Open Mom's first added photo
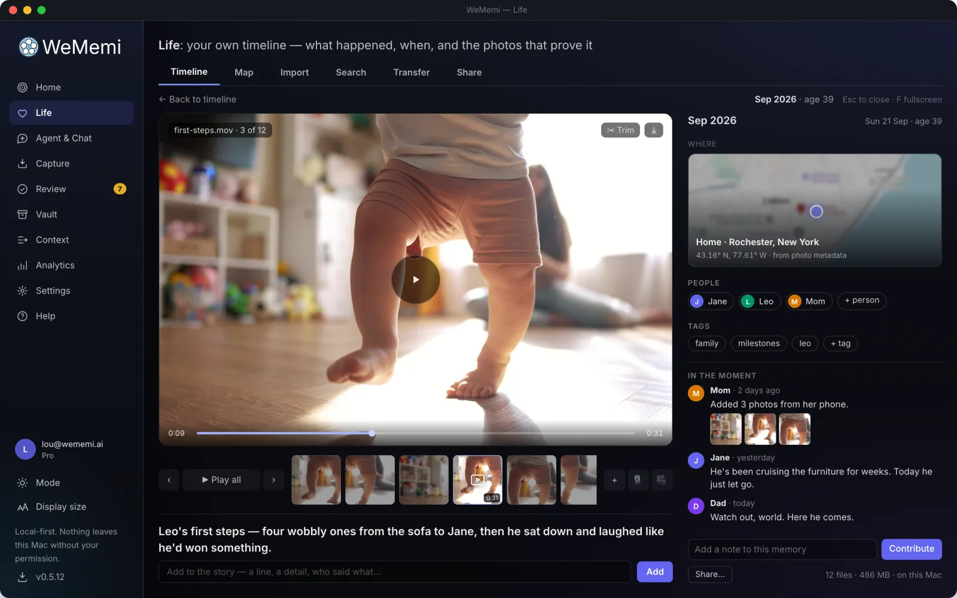Image resolution: width=957 pixels, height=598 pixels. pyautogui.click(x=726, y=429)
